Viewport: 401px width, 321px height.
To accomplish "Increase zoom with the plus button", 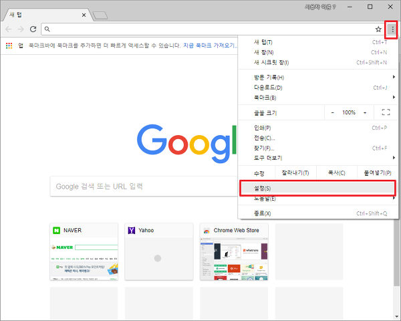I will pos(365,112).
